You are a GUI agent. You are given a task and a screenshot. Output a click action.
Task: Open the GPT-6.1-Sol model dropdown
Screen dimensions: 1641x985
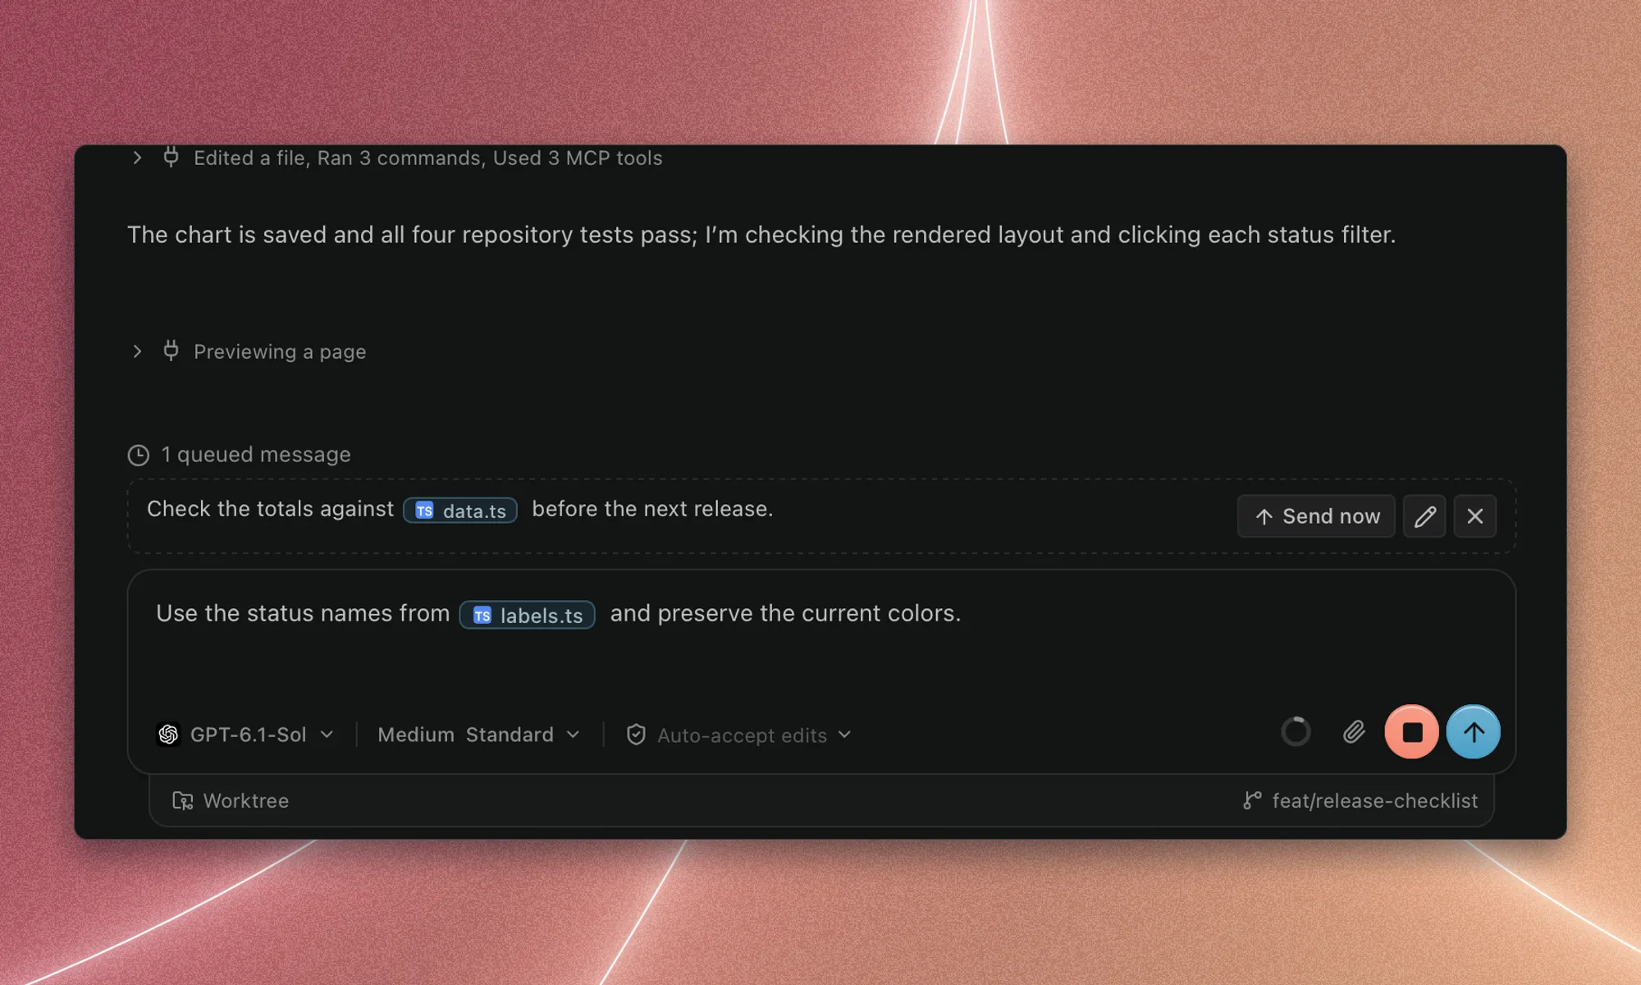click(245, 735)
